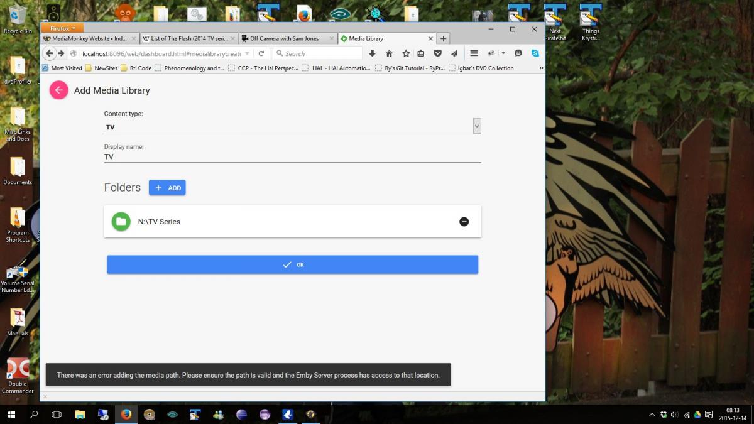Open Igbar's DVD Collection bookmark
The width and height of the screenshot is (754, 424).
[481, 68]
